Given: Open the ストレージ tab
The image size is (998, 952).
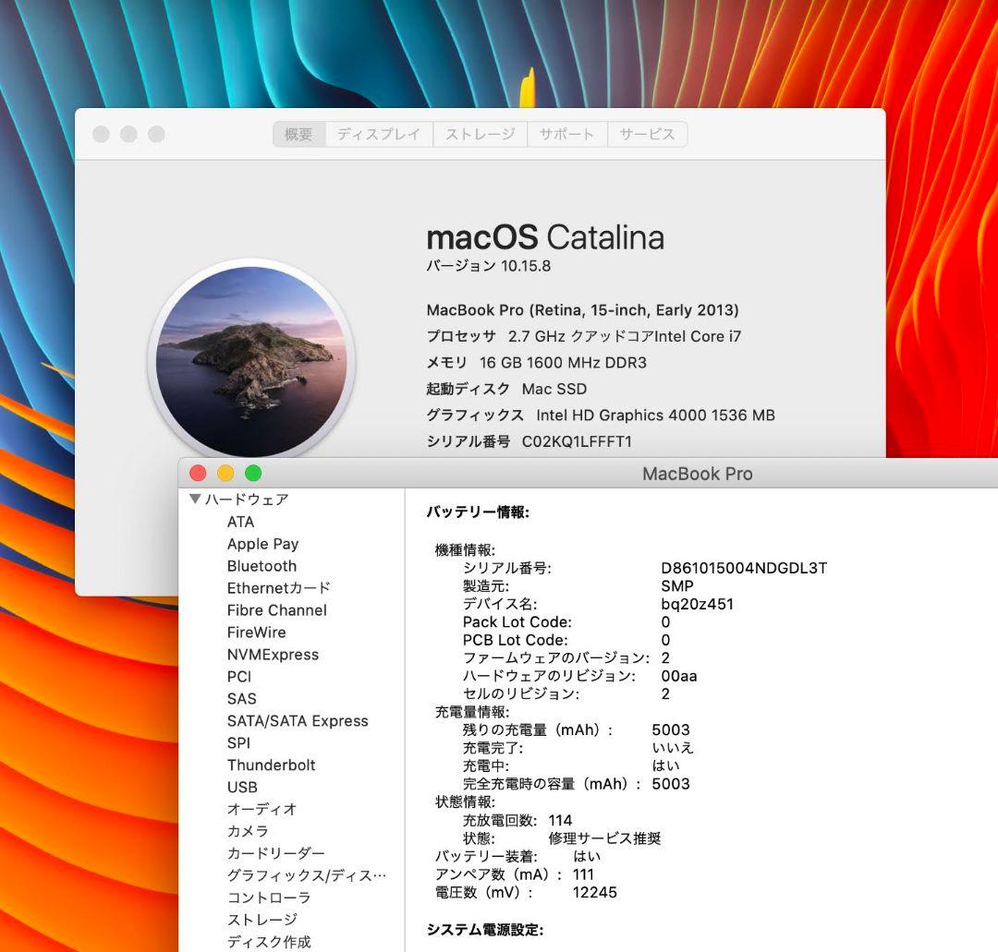Looking at the screenshot, I should click(480, 134).
